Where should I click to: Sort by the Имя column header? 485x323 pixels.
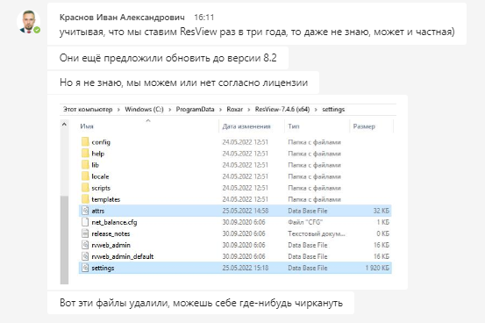click(x=87, y=126)
